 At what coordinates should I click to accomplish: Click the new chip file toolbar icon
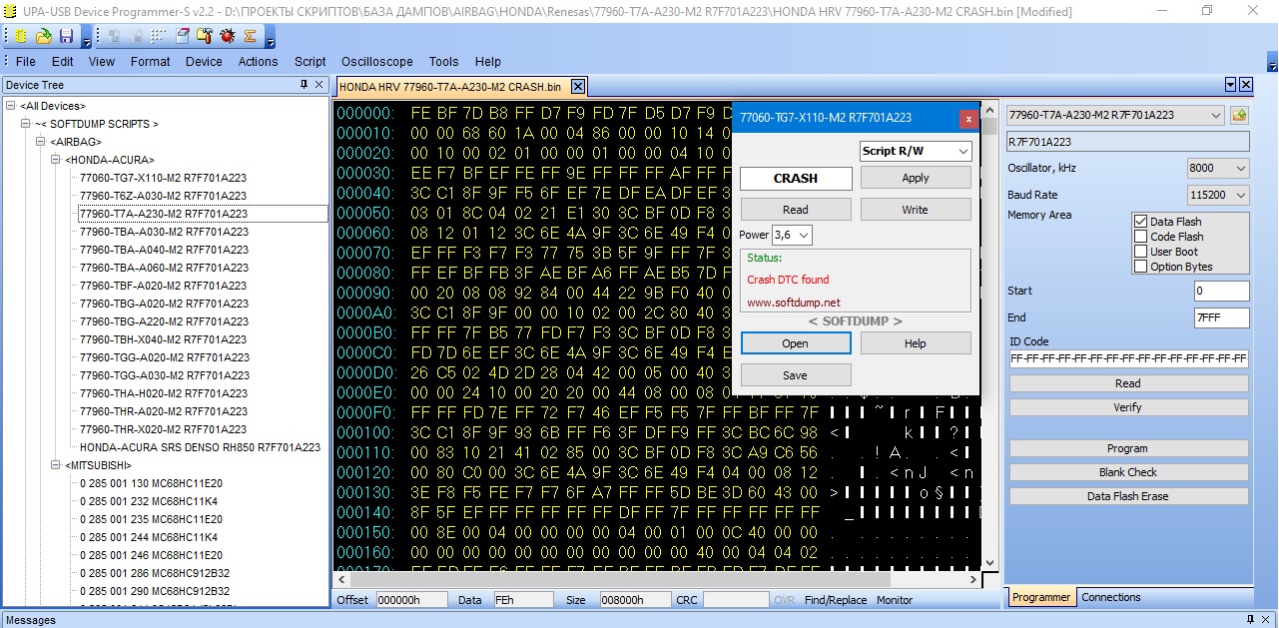coord(21,36)
